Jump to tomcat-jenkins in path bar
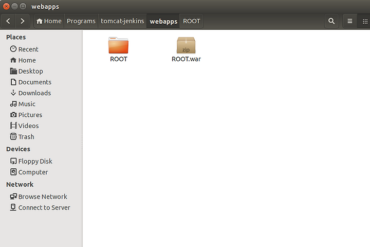Image resolution: width=370 pixels, height=247 pixels. coord(122,21)
